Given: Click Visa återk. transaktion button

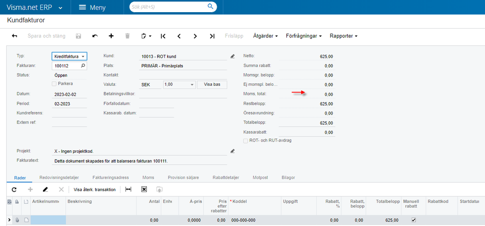Looking at the screenshot, I should 95,190.
